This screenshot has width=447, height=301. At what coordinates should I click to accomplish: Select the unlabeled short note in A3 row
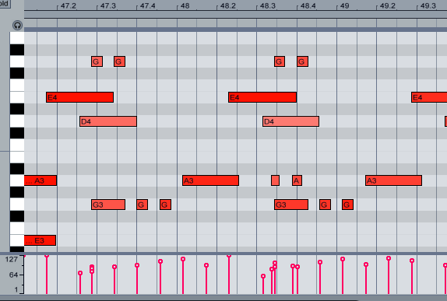pyautogui.click(x=275, y=180)
